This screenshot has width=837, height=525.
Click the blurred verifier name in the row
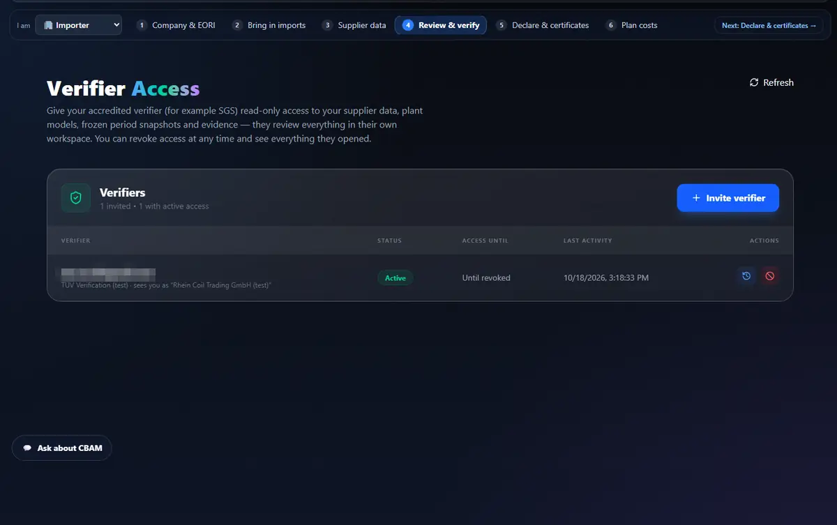pyautogui.click(x=108, y=273)
